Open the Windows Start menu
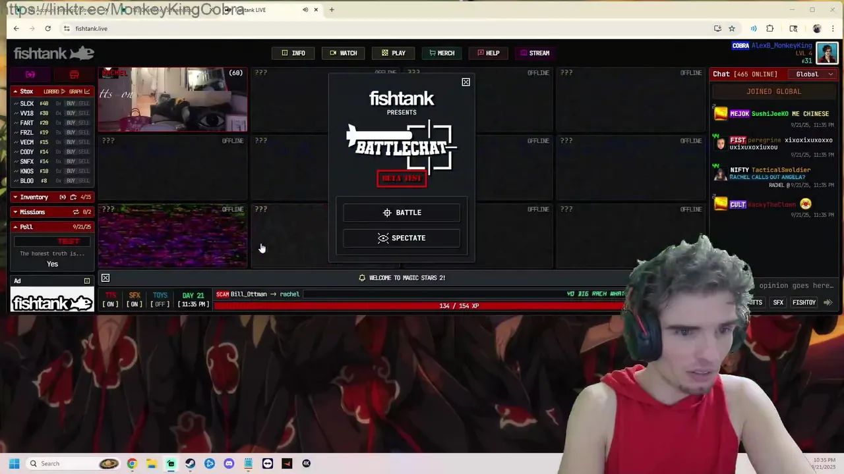Screen dimensions: 844x474 click(x=14, y=463)
